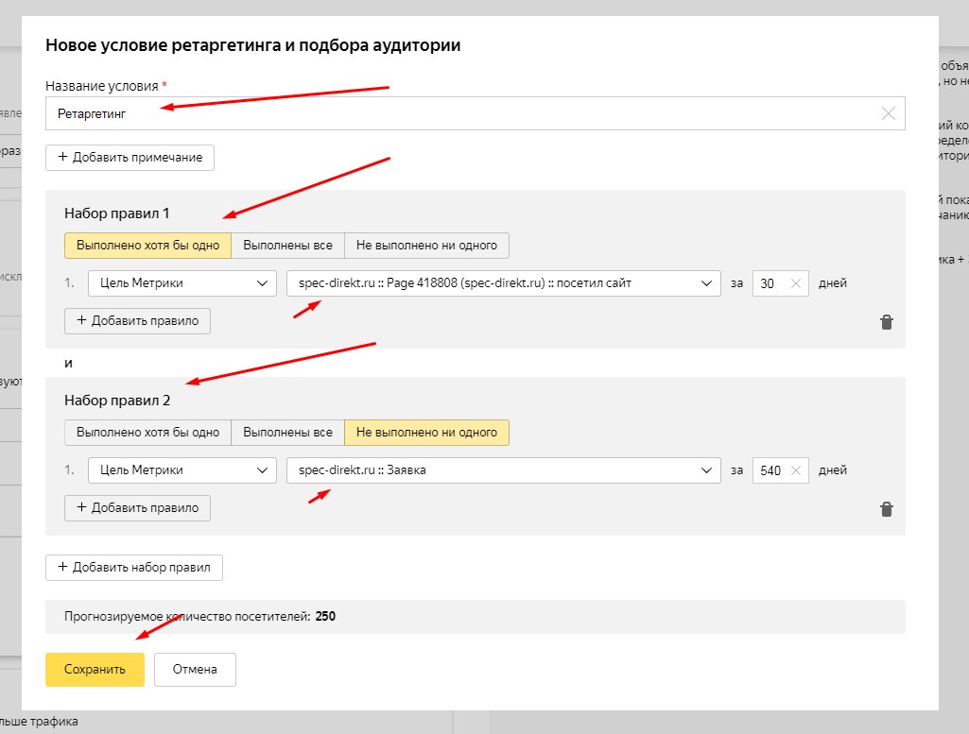Select 'Выполнено хотя бы одно' in rule set 2
This screenshot has height=734, width=969.
(x=148, y=433)
